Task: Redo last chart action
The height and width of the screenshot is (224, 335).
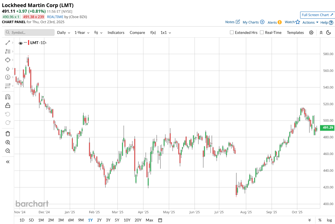Action: (8, 123)
